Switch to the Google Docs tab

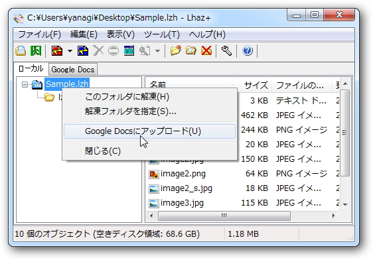pos(73,70)
